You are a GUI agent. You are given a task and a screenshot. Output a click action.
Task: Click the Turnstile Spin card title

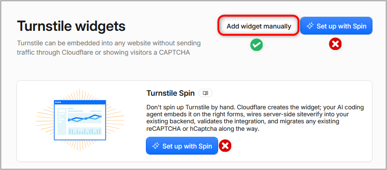[x=171, y=93]
